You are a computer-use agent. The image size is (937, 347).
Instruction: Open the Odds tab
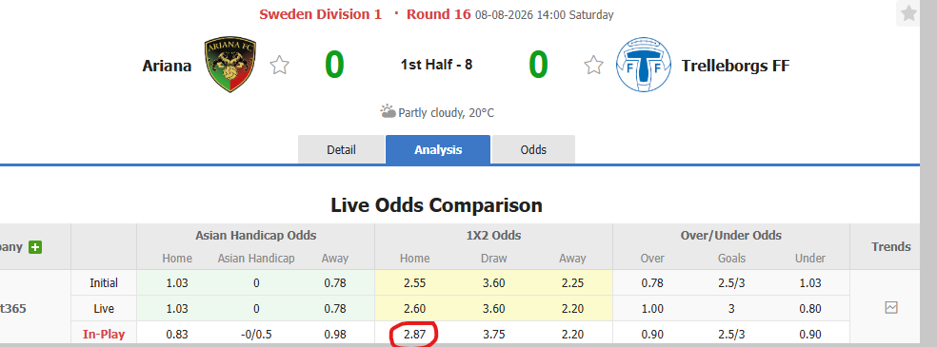[x=533, y=149]
